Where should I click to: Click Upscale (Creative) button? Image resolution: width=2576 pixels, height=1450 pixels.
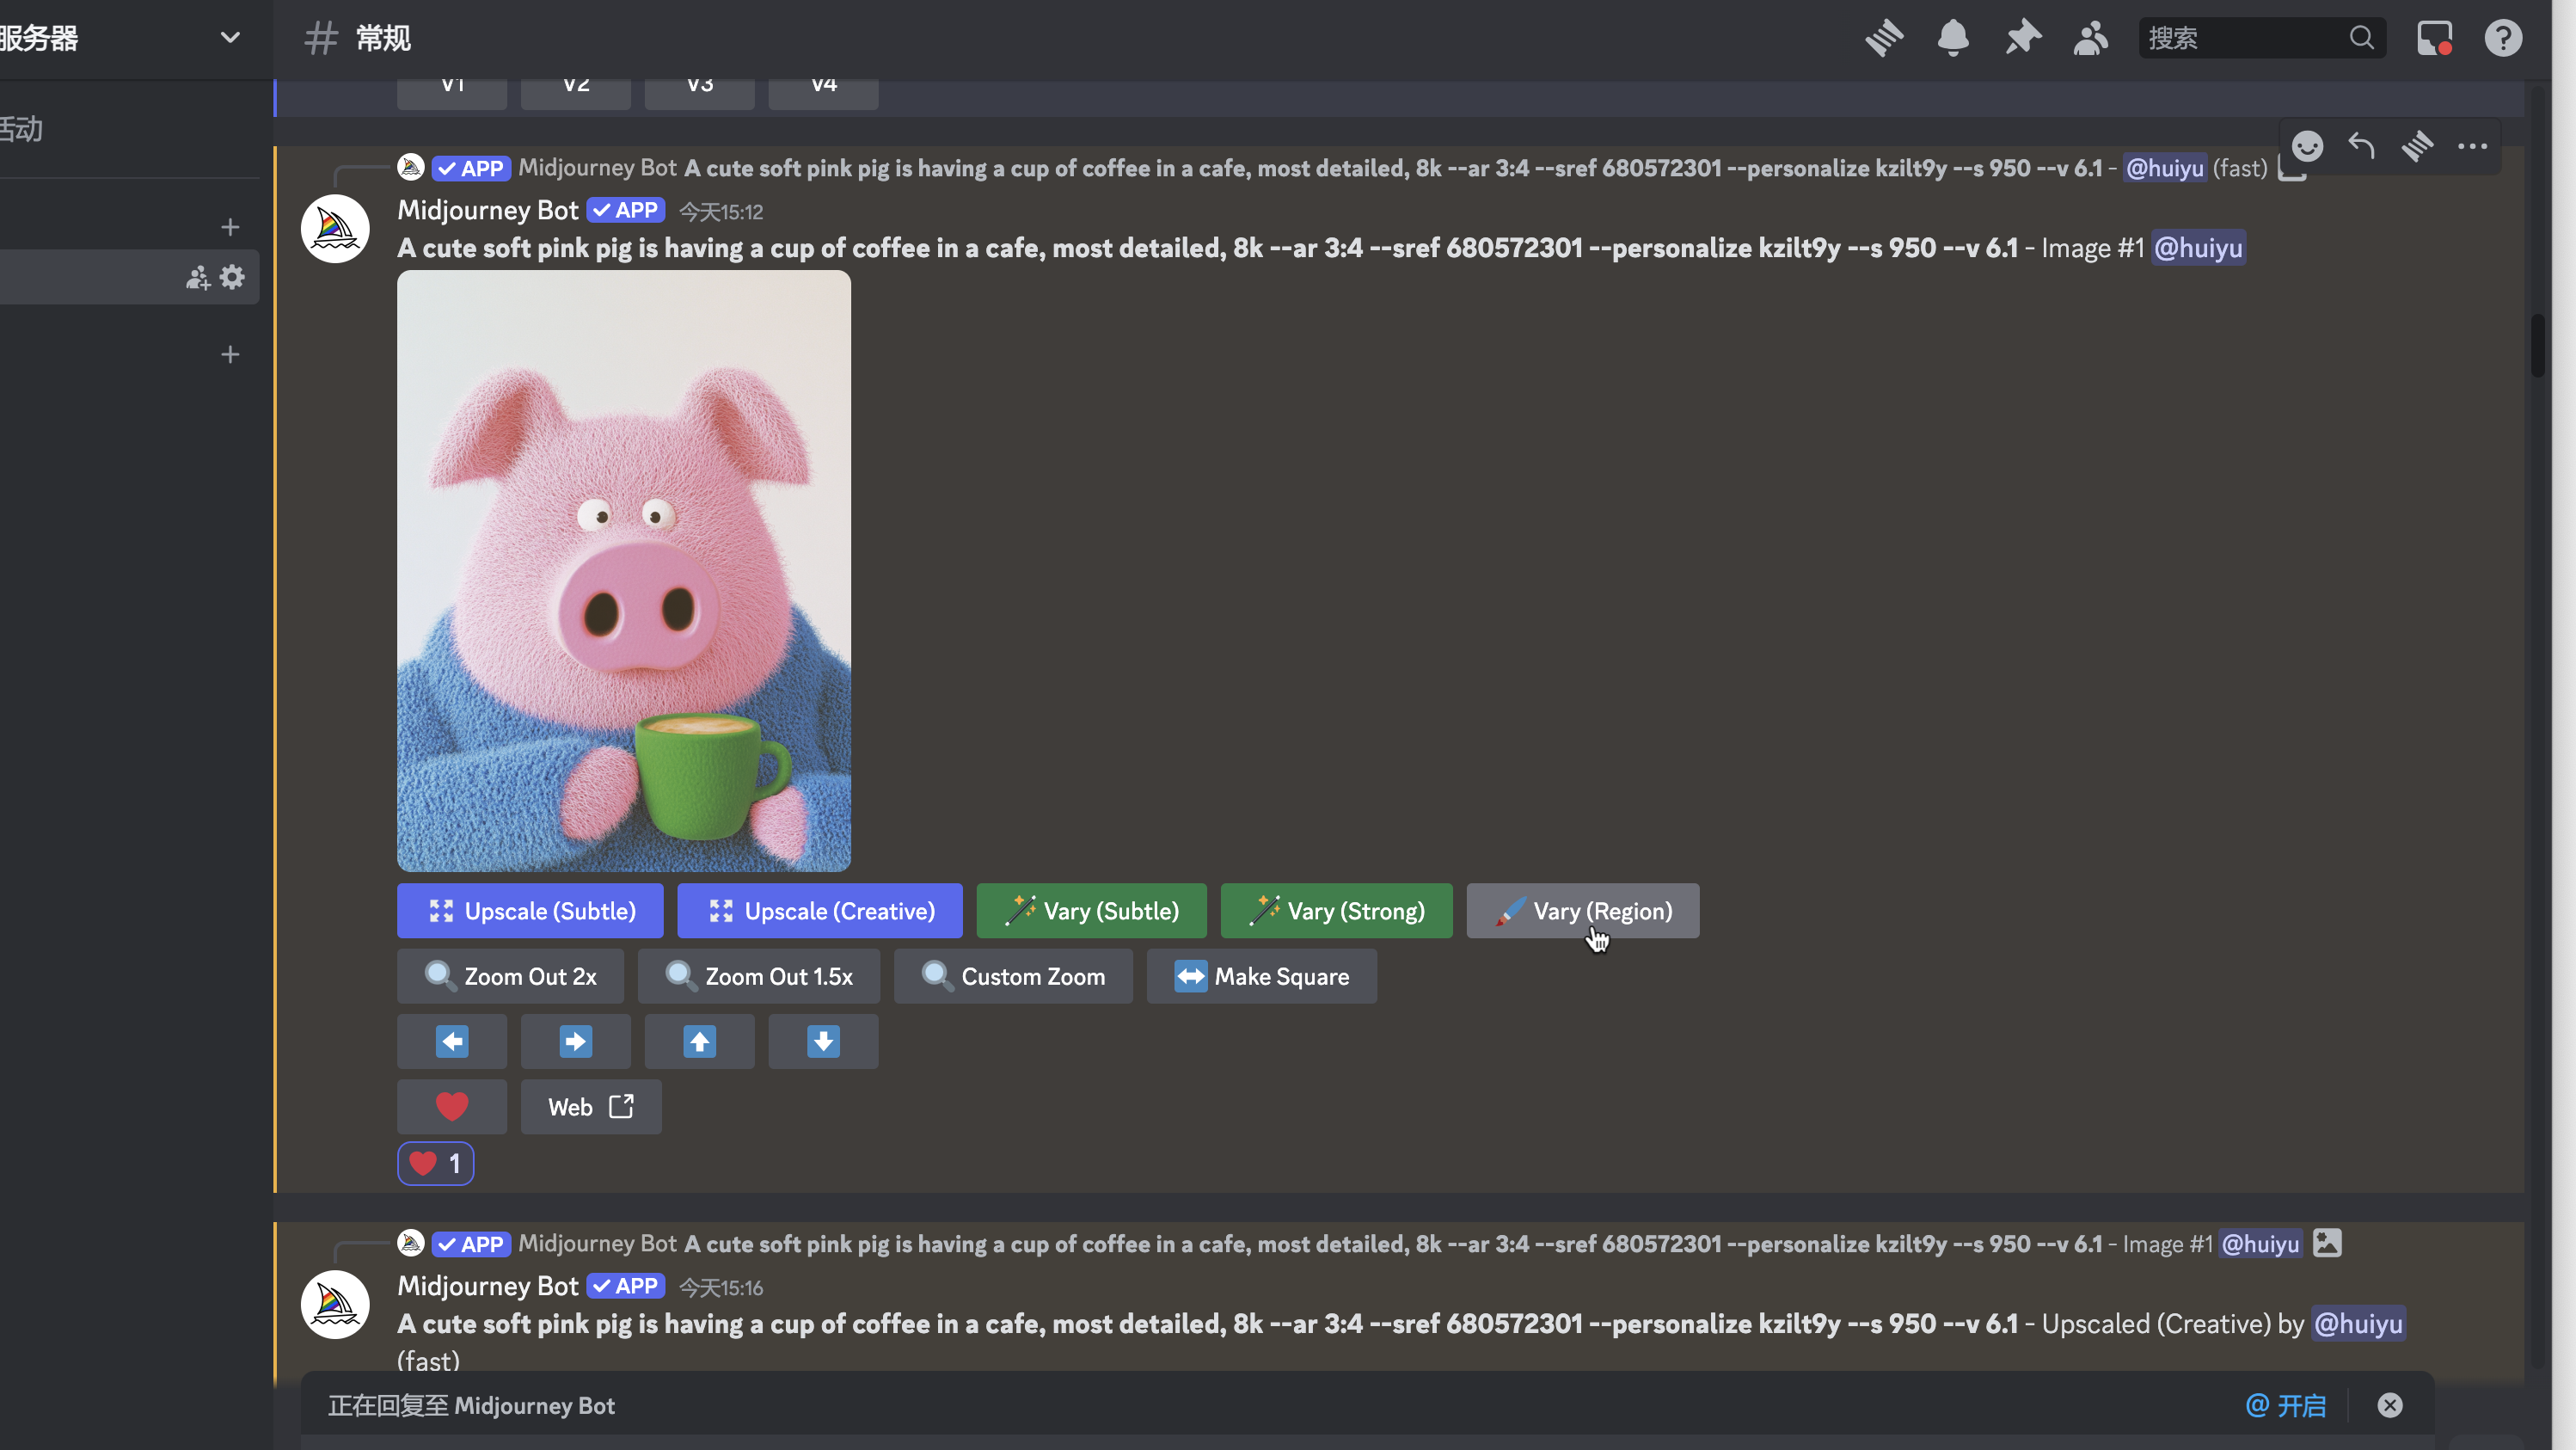820,911
